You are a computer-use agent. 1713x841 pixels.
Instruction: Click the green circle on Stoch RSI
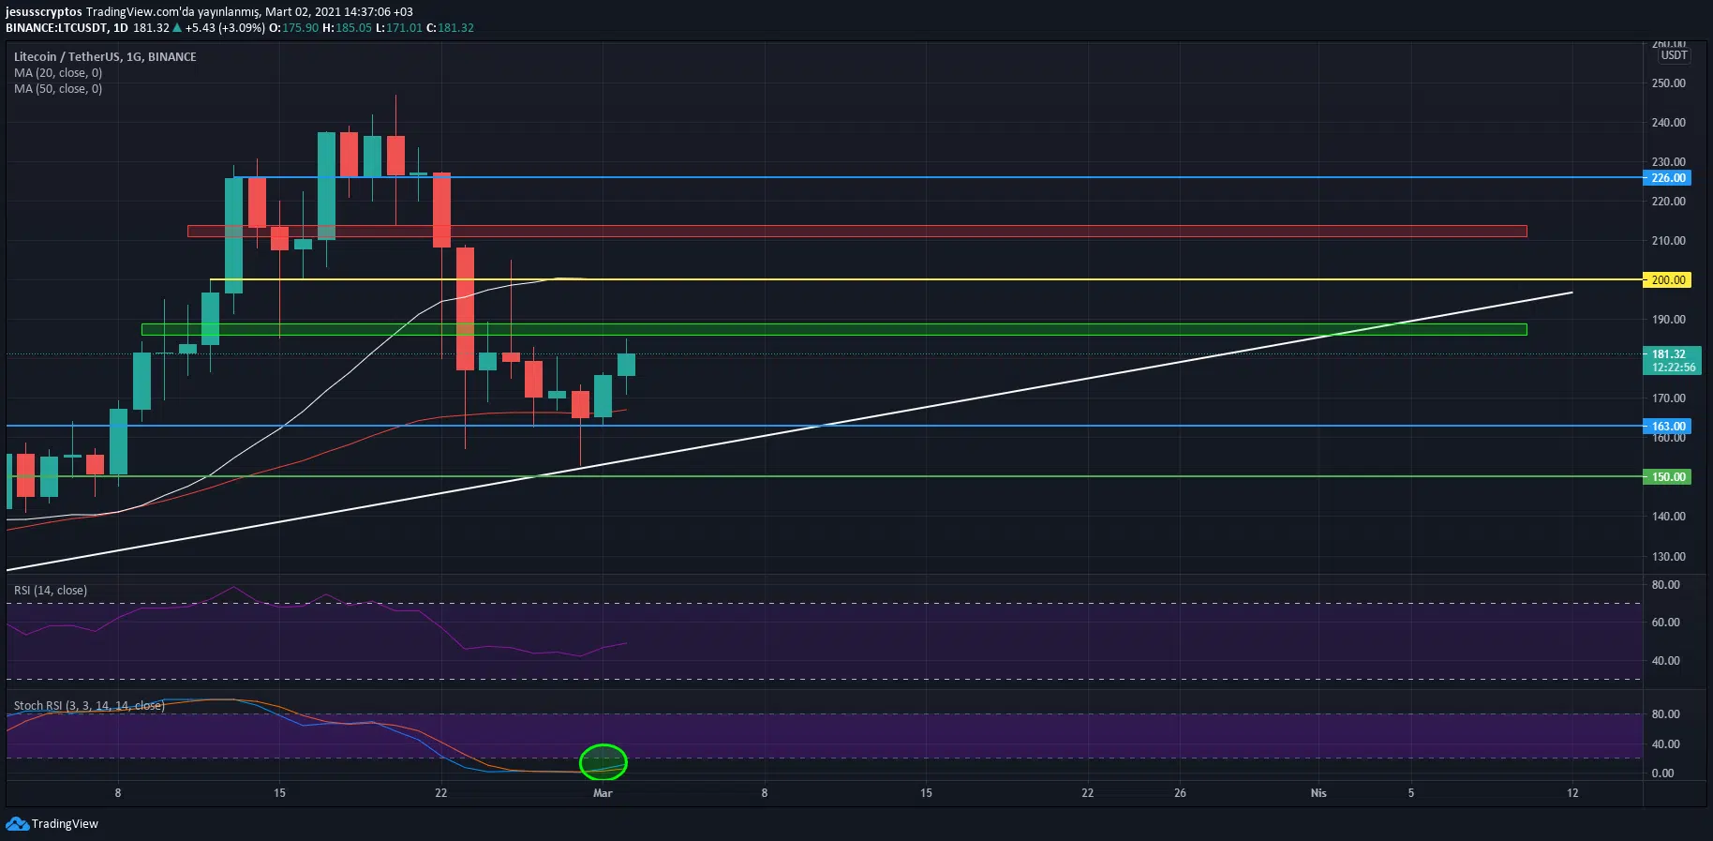point(603,762)
